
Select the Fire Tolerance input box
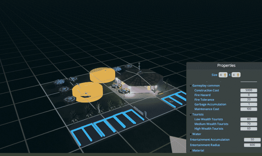(x=249, y=100)
